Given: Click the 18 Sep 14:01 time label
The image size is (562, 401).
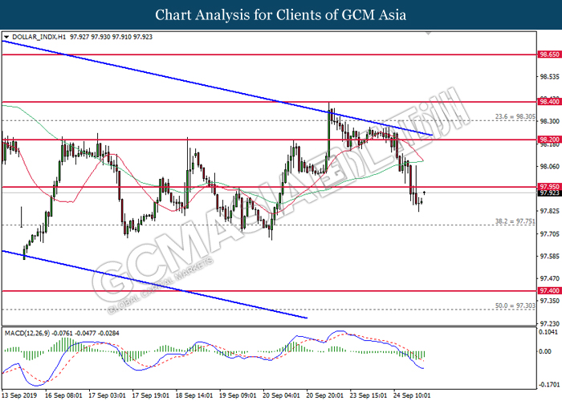Looking at the screenshot, I should coord(194,395).
